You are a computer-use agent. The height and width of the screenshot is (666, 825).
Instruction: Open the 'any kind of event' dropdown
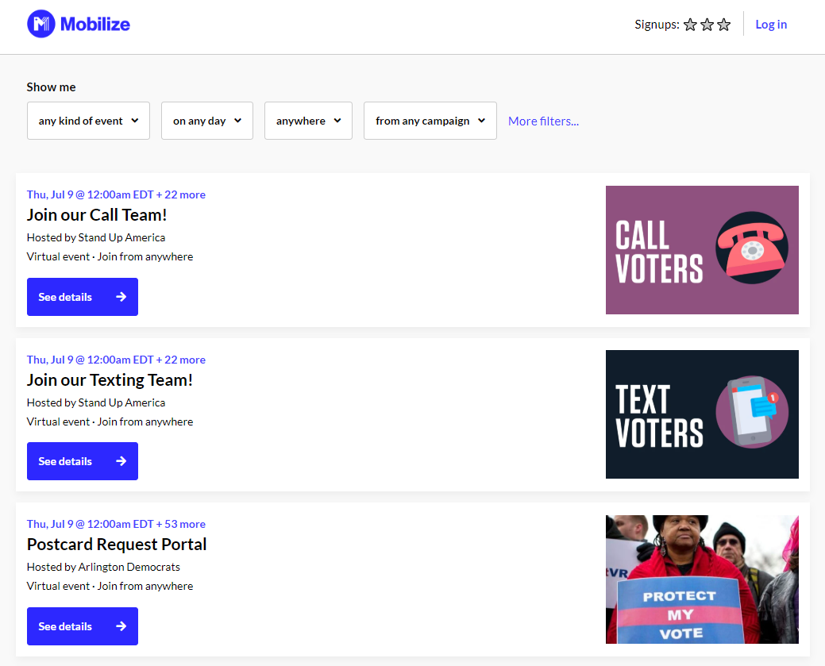88,120
